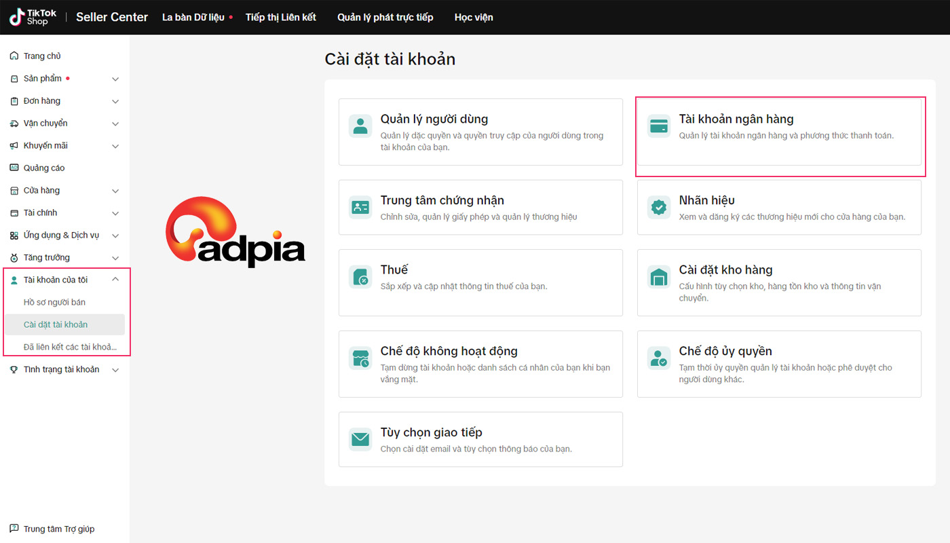Screen dimensions: 950x543
Task: Click the Tùy chọn giao tiếp envelope icon
Action: (360, 439)
